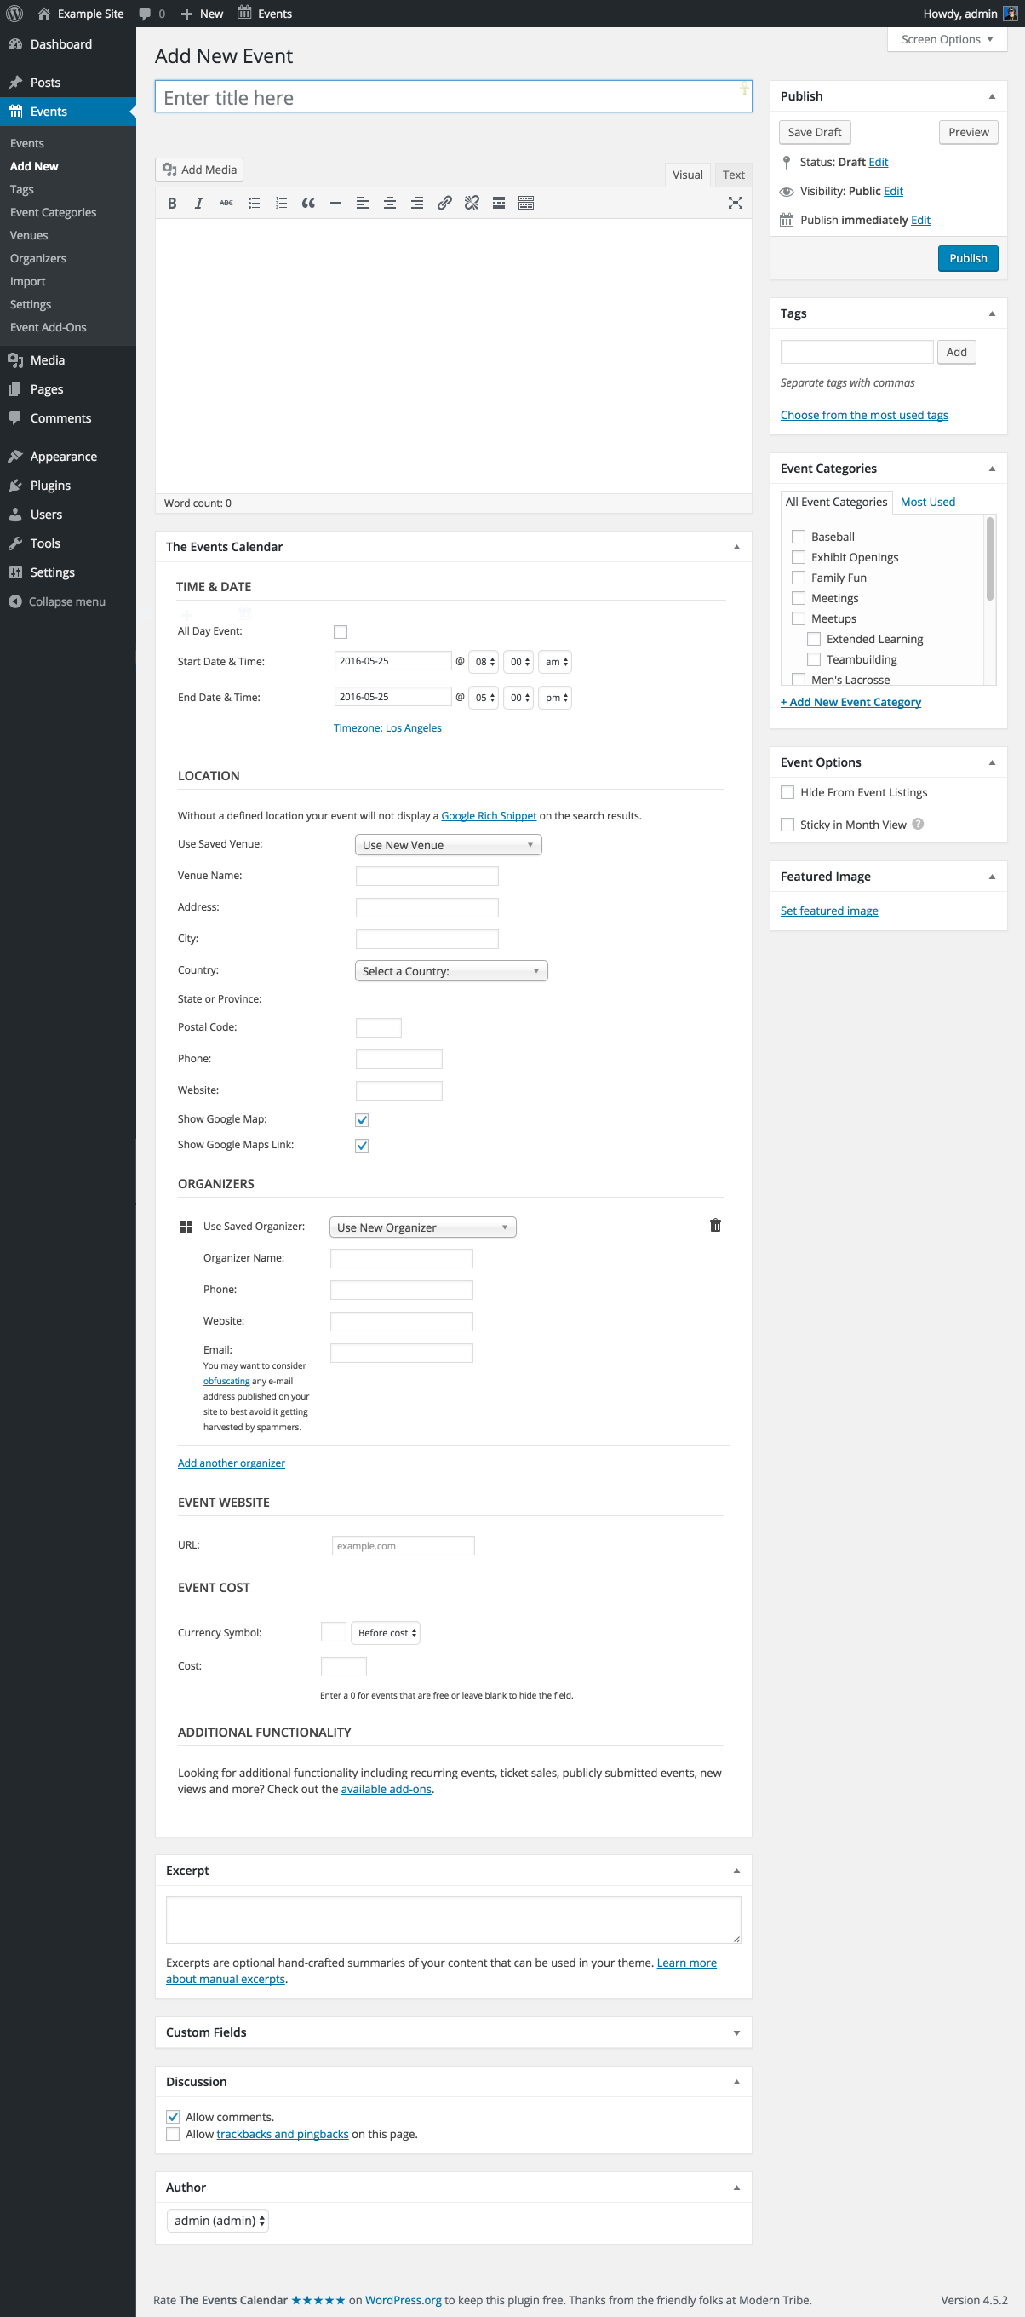Check the Baseball event category

pyautogui.click(x=799, y=537)
